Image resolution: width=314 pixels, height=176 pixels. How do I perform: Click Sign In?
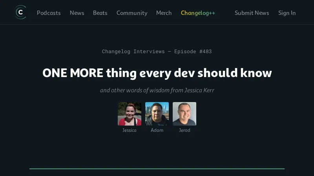287,13
